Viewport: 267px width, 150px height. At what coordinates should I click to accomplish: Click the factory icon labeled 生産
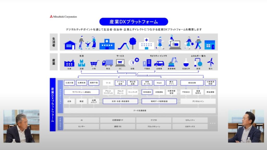click(x=69, y=63)
